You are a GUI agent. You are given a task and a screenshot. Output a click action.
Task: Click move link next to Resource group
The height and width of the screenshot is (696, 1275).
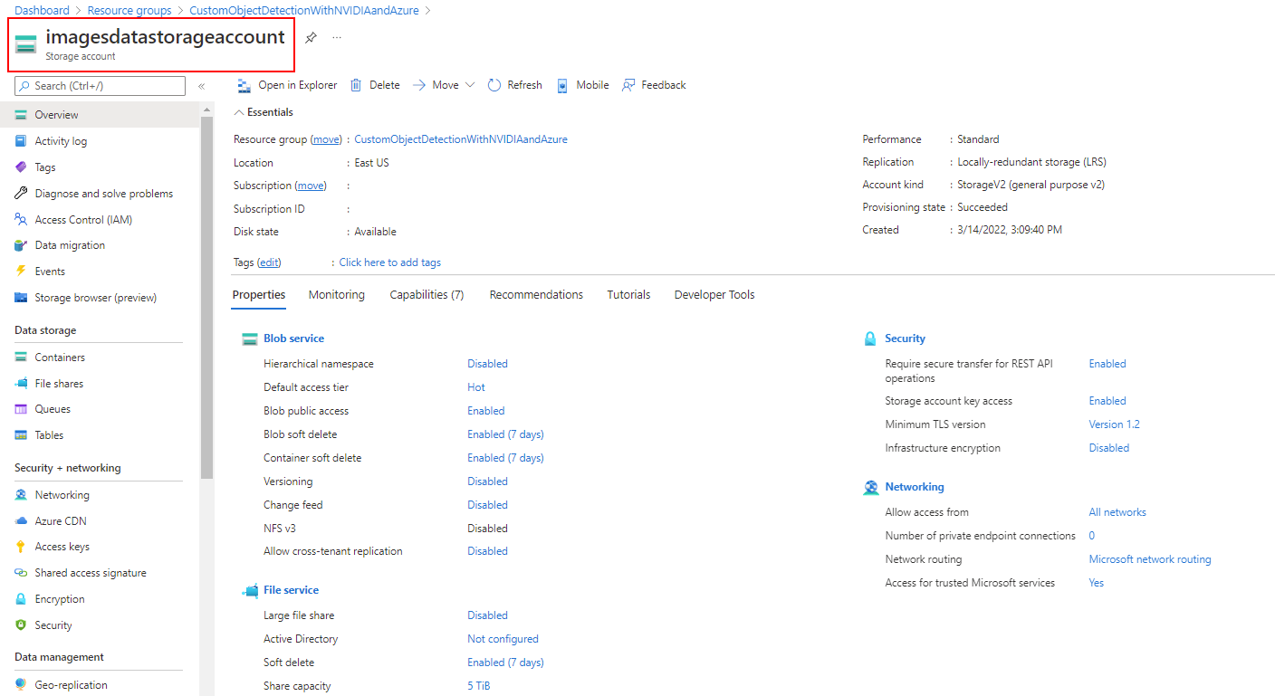(x=327, y=139)
